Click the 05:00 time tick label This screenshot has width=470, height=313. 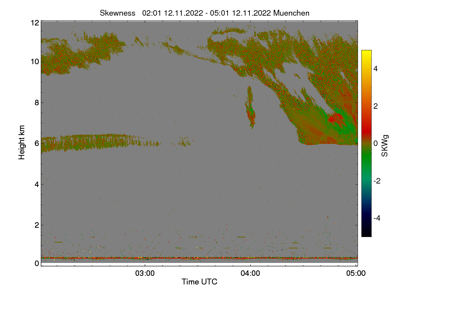click(356, 273)
